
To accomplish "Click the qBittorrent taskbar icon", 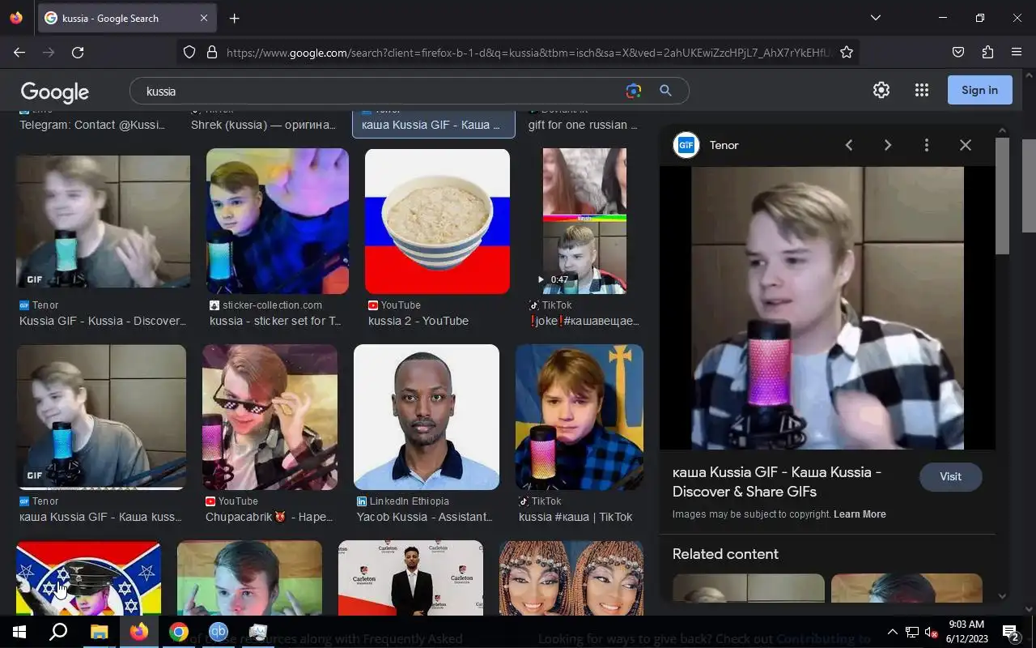I will [218, 632].
